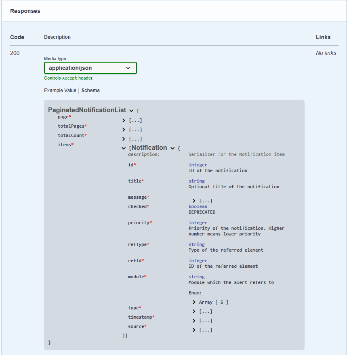Screen dimensions: 347x355
Task: Click the 'id' property name
Action: pos(132,165)
